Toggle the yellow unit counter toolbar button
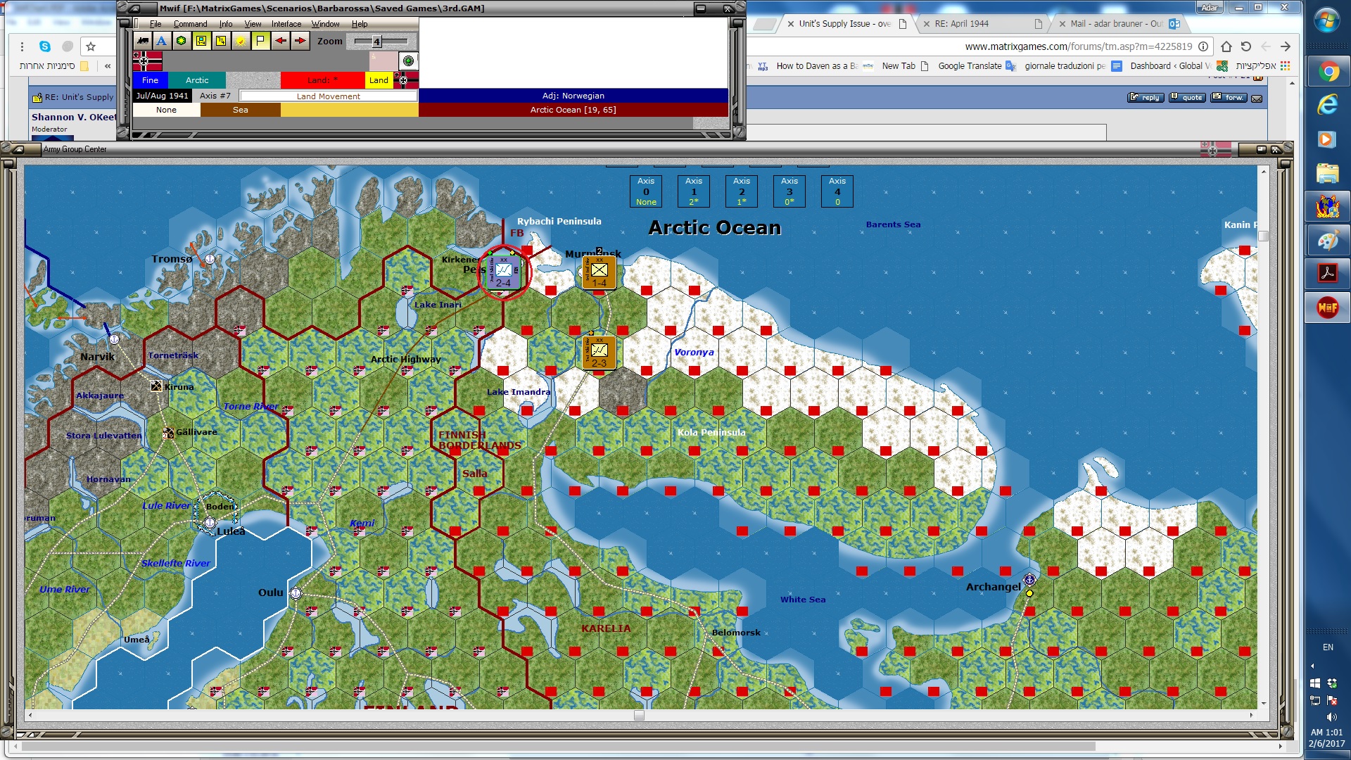Screen dimensions: 1351x760 point(201,41)
